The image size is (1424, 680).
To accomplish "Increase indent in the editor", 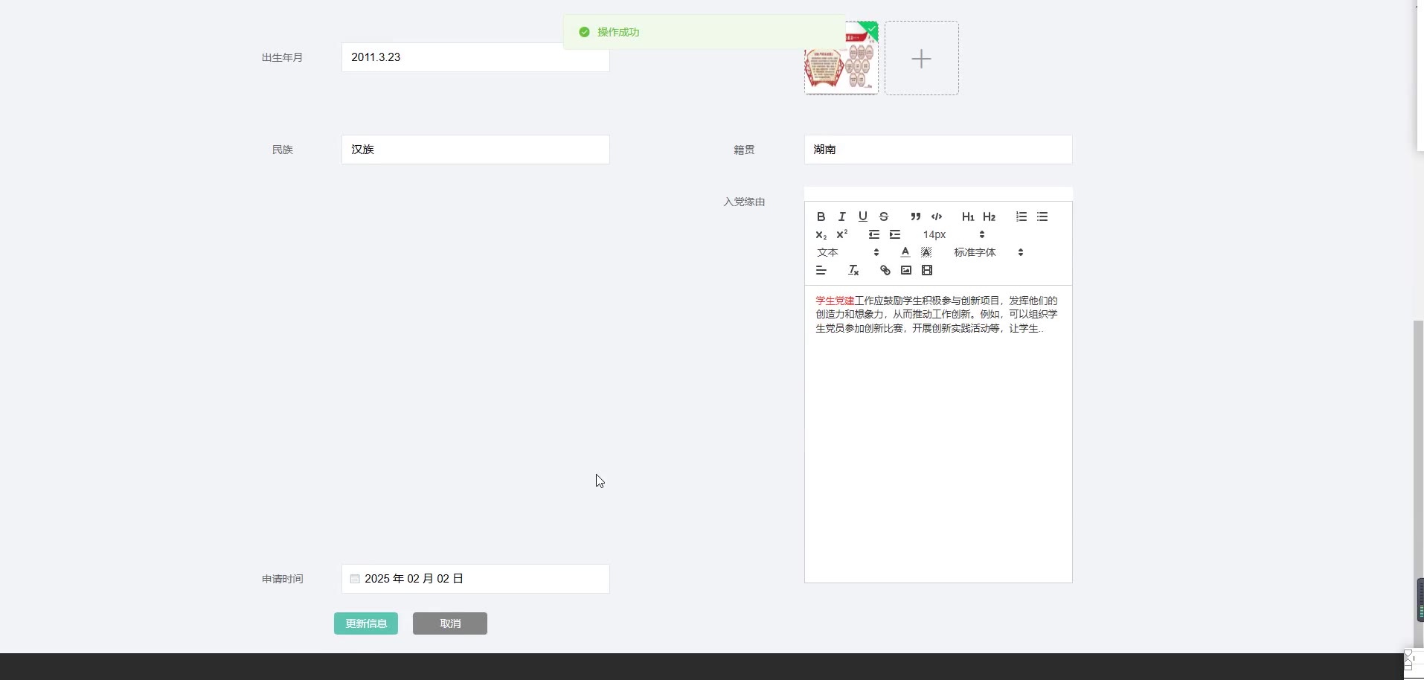I will coord(895,234).
